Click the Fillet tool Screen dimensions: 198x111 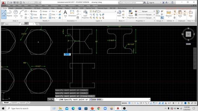pos(52,14)
